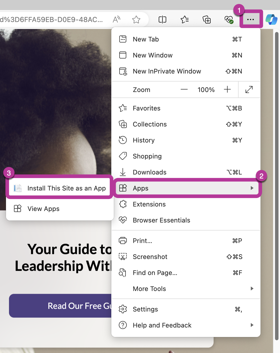Choose View Apps from submenu
280x353 pixels.
59,208
